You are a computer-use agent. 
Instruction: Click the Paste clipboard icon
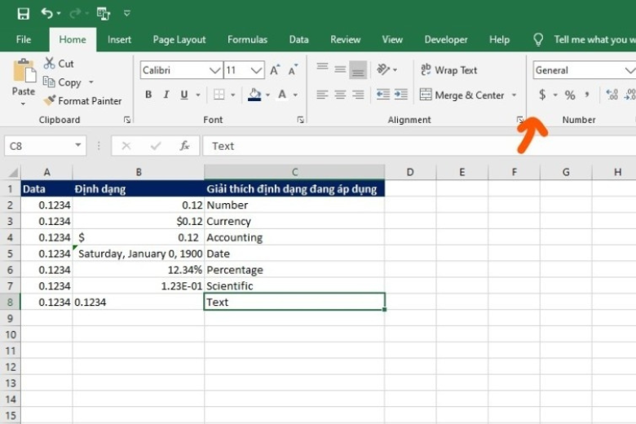pos(24,72)
